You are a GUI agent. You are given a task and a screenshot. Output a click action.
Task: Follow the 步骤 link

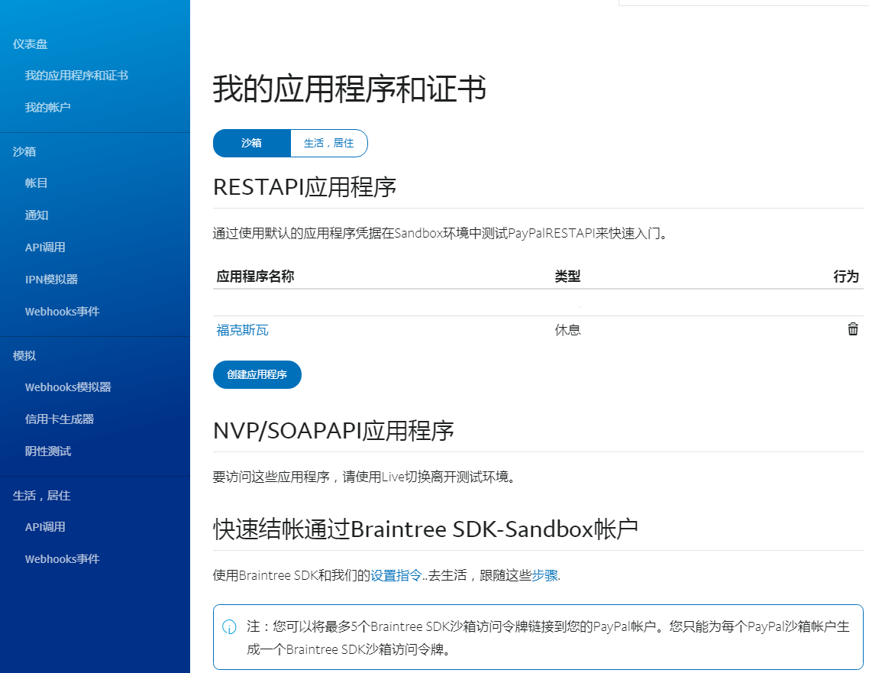pyautogui.click(x=544, y=575)
